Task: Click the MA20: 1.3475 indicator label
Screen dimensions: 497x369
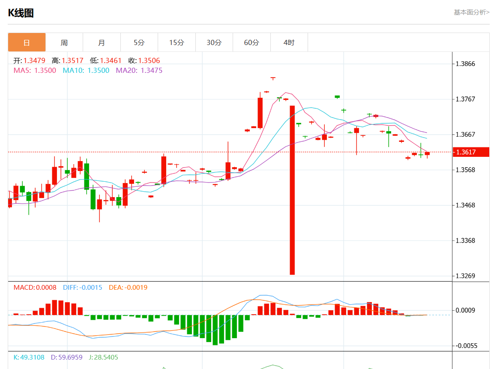Action: click(x=139, y=70)
